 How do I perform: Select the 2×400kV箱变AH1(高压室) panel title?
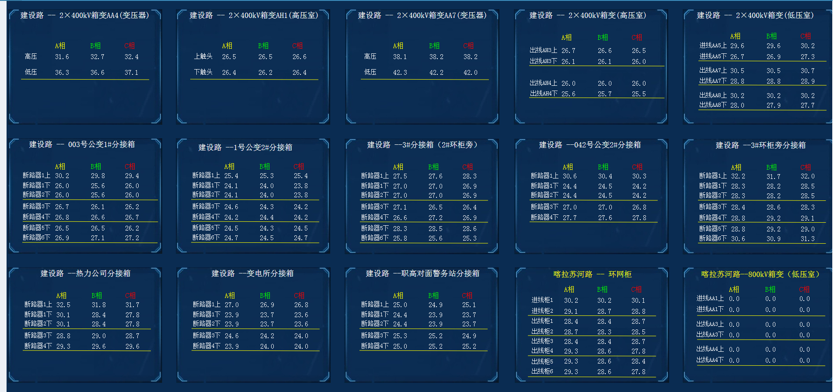coord(254,15)
